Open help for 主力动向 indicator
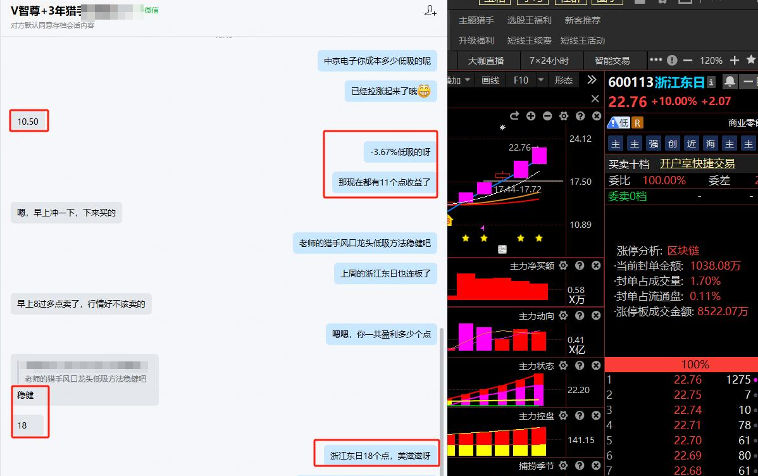 pos(580,315)
